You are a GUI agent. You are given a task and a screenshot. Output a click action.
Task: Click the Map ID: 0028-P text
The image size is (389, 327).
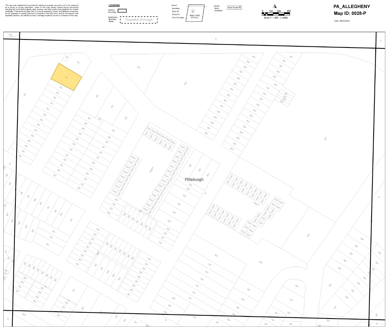[x=350, y=13]
